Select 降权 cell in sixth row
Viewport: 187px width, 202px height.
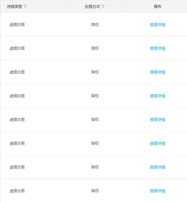click(x=95, y=143)
